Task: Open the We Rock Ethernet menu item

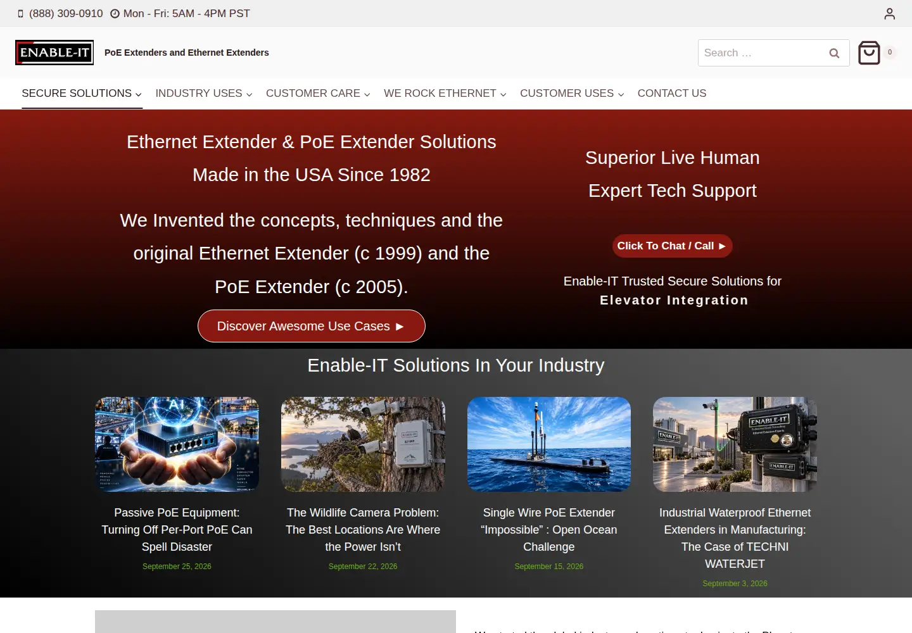Action: click(440, 93)
